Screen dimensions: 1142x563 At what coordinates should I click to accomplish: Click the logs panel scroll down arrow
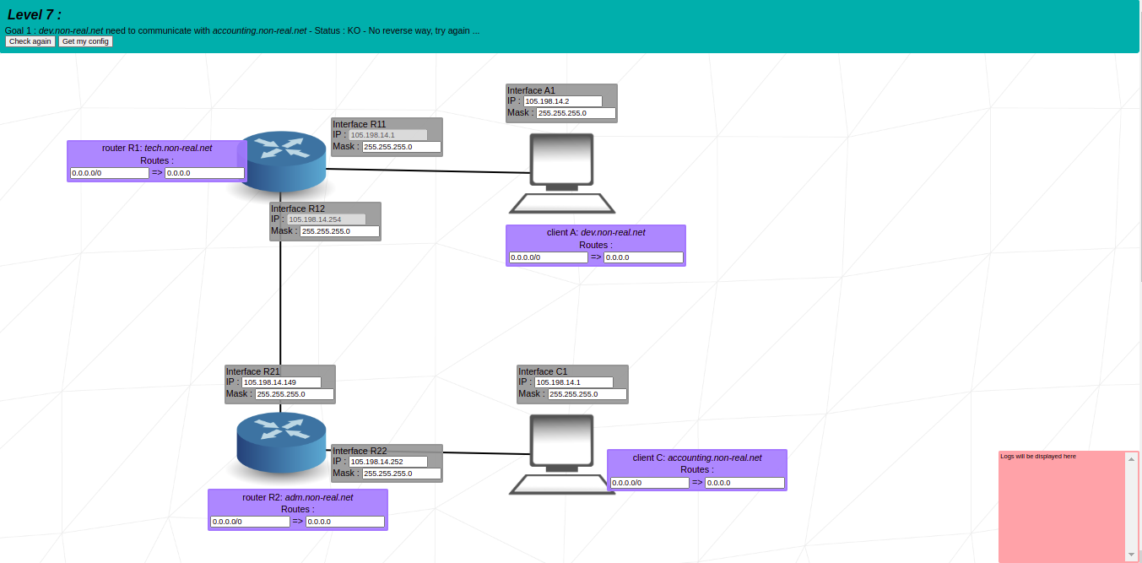(x=1131, y=555)
